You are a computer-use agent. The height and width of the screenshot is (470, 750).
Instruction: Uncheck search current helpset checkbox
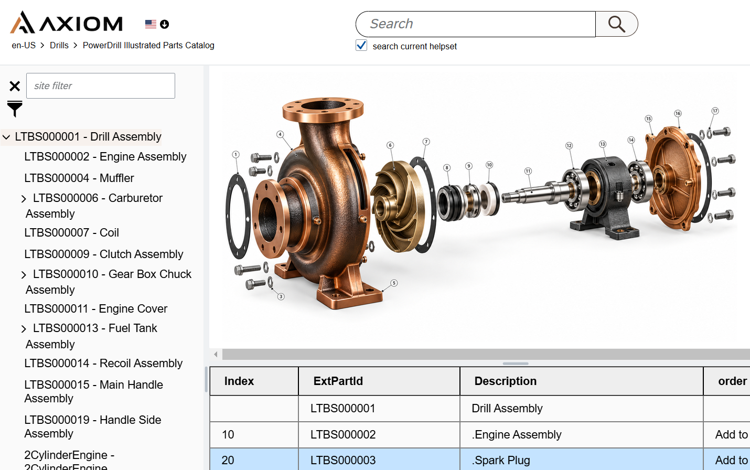(x=361, y=46)
